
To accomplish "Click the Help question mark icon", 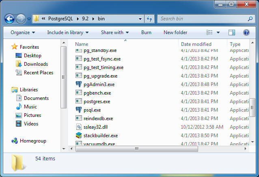I will [246, 32].
